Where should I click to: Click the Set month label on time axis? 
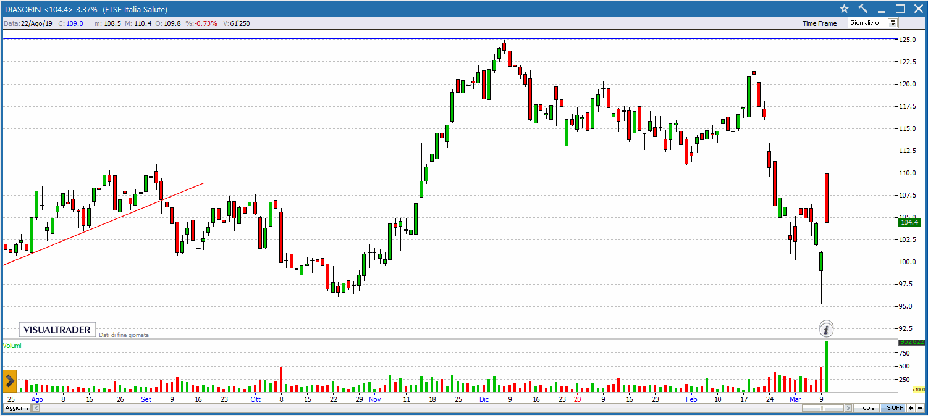[146, 399]
